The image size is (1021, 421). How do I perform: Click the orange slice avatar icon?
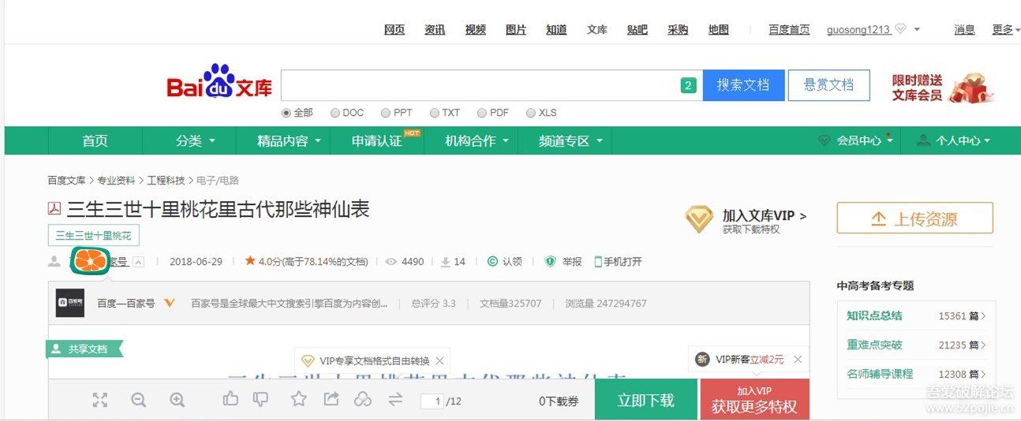pos(90,261)
